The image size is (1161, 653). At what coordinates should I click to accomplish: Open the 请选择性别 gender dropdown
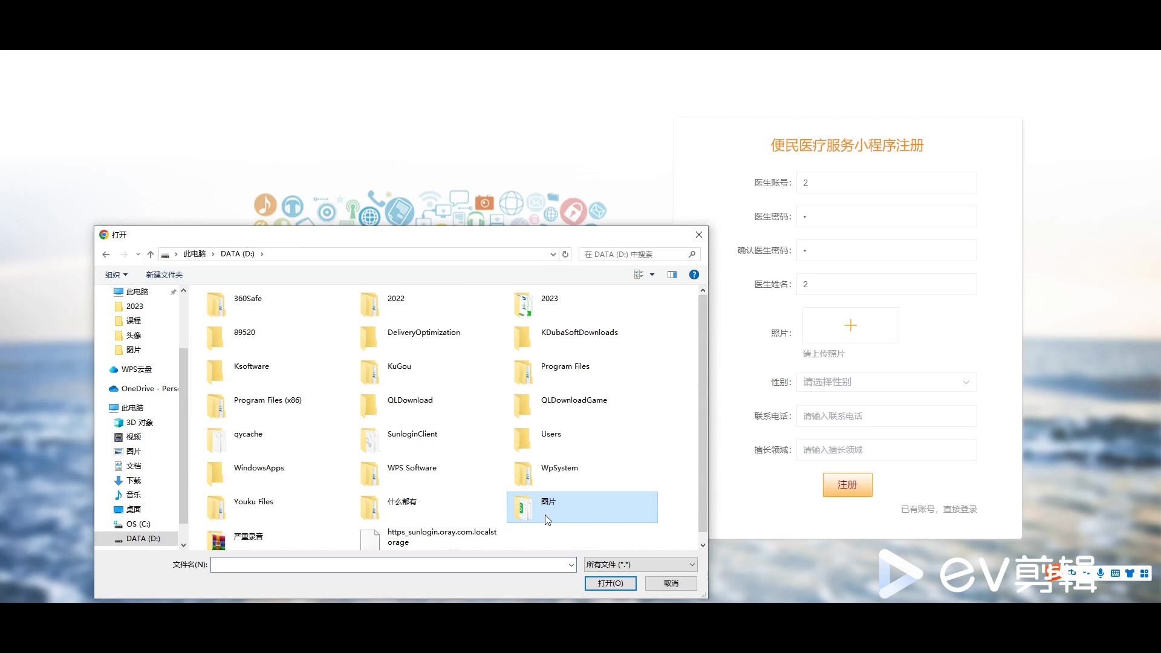pyautogui.click(x=886, y=382)
